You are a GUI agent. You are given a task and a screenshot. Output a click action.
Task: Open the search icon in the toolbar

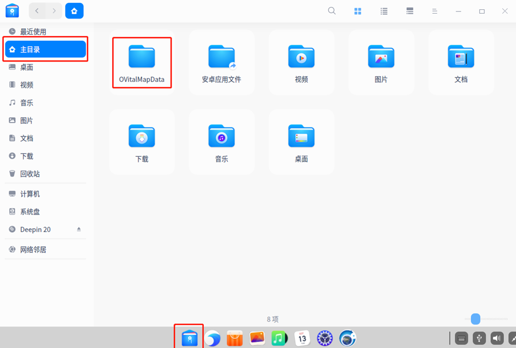[x=331, y=11]
